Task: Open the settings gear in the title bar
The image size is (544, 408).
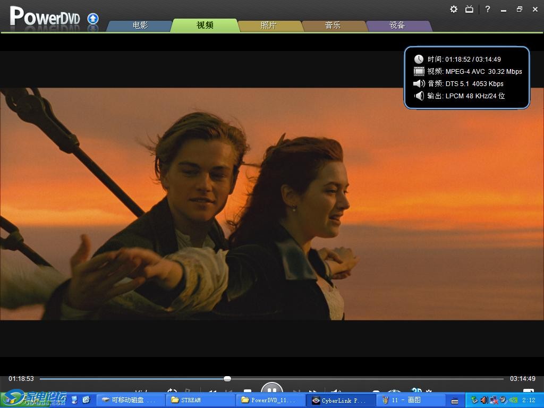Action: pyautogui.click(x=454, y=9)
